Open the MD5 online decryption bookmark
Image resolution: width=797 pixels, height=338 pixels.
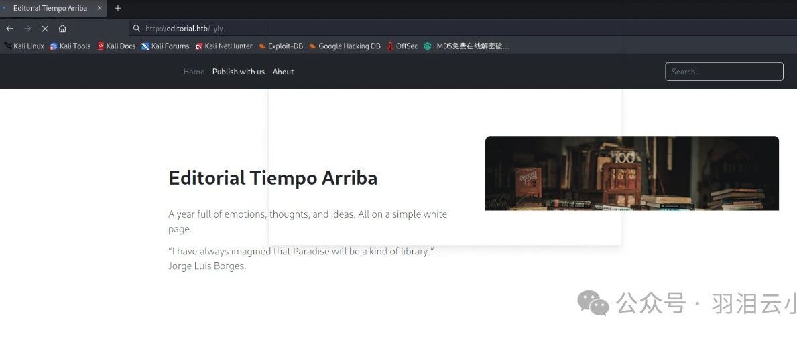pyautogui.click(x=467, y=46)
